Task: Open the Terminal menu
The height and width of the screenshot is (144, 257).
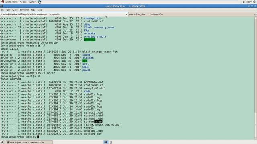Action: (x=24, y=10)
